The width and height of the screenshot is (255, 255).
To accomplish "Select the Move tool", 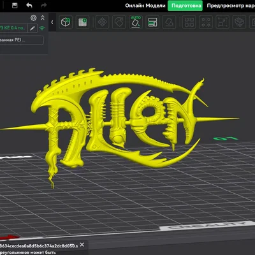I will click(x=102, y=22).
